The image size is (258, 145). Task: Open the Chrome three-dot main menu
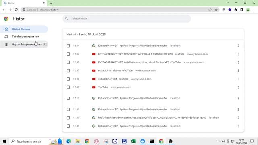tap(254, 10)
